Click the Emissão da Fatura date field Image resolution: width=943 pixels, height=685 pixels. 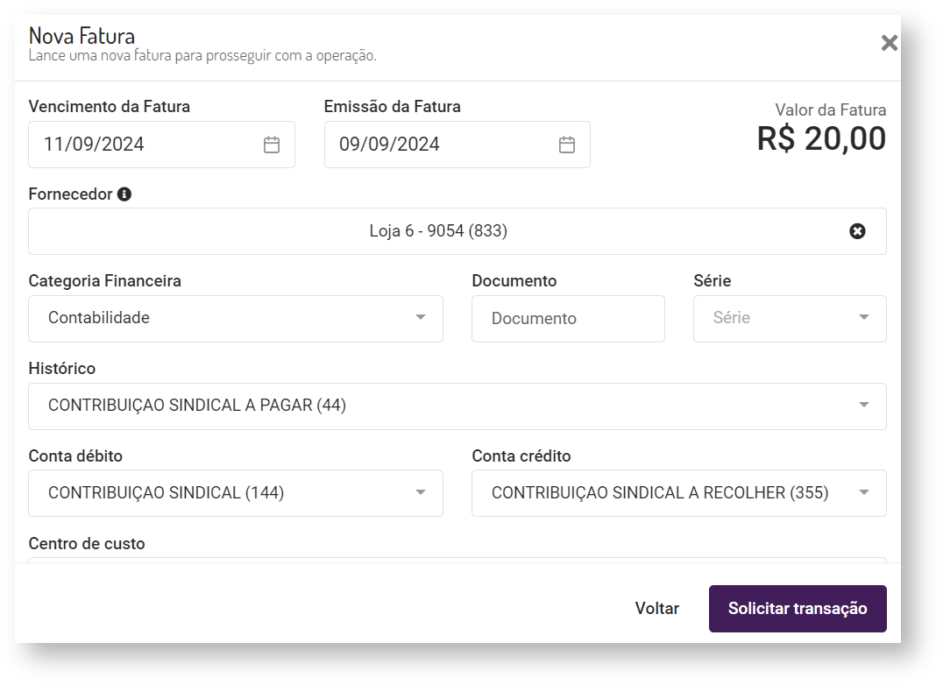[438, 145]
